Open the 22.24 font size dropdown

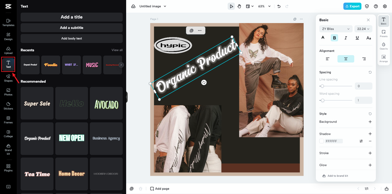[363, 29]
